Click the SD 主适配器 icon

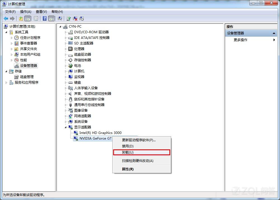click(71, 43)
